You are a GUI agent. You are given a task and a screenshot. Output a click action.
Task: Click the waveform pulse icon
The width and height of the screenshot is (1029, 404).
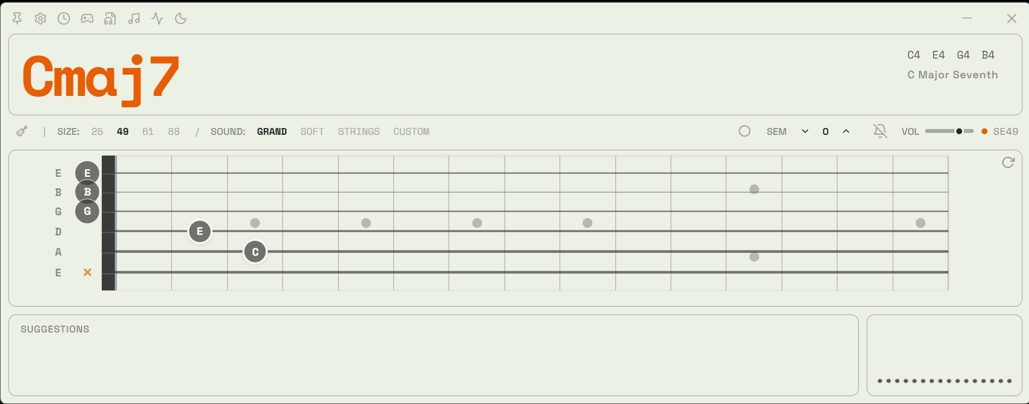[x=157, y=18]
